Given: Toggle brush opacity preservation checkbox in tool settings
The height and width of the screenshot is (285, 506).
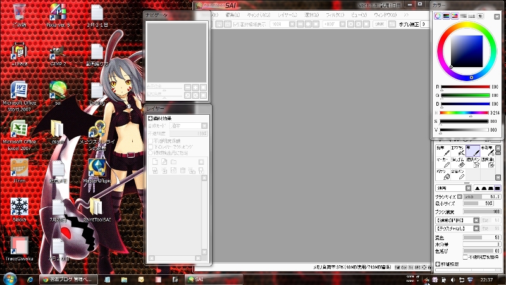Looking at the screenshot, I should 465,257.
